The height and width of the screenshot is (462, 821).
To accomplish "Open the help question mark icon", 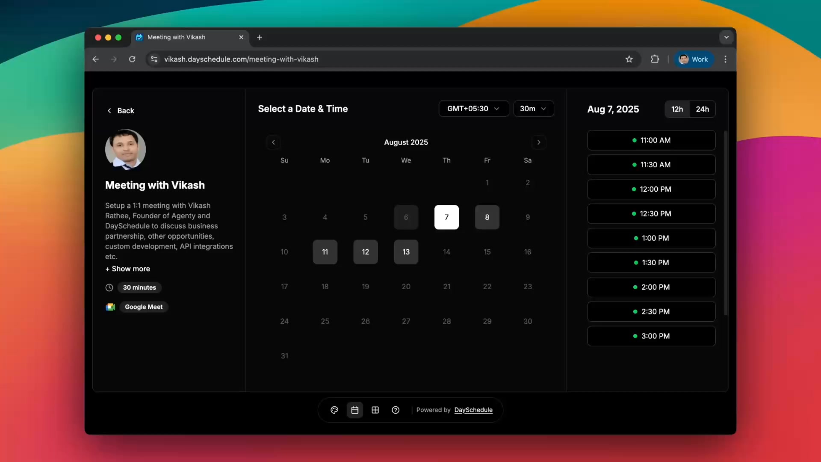I will 396,410.
